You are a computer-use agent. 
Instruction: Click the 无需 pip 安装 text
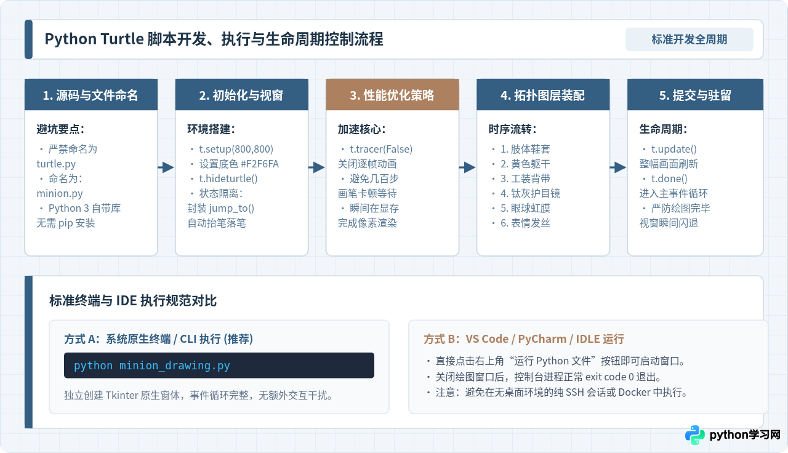pyautogui.click(x=66, y=223)
